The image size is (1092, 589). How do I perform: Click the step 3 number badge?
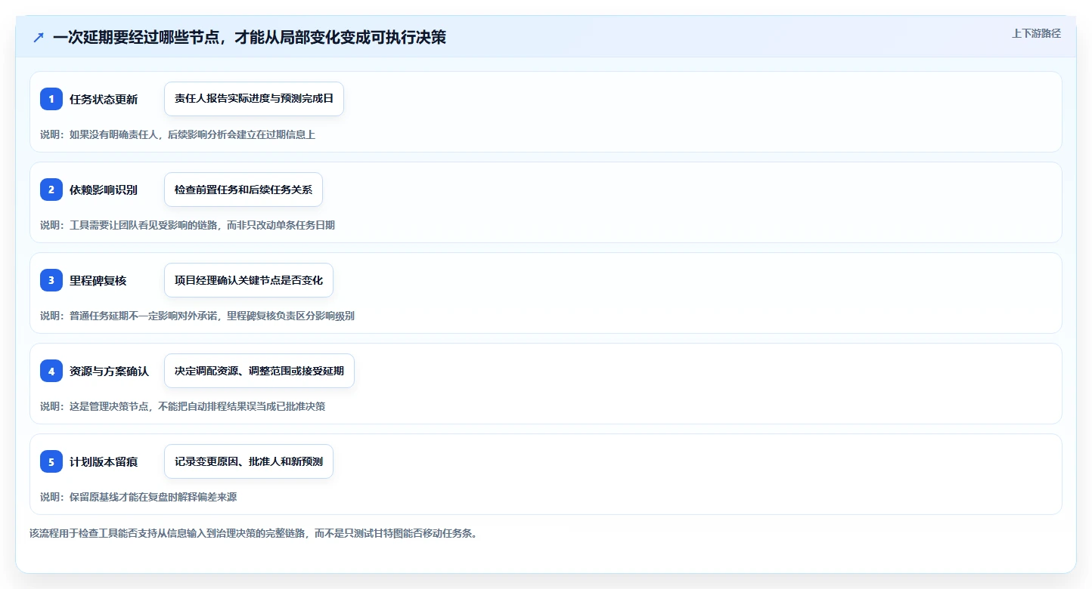[51, 280]
